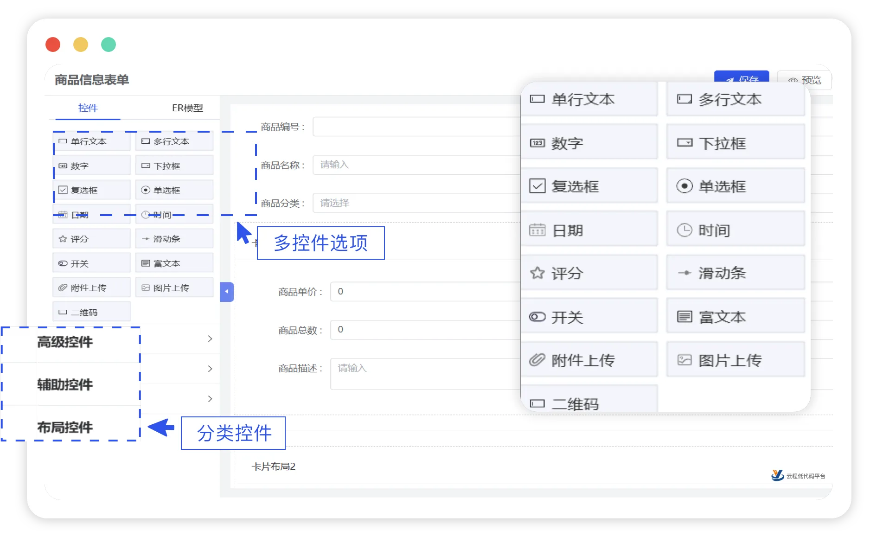Viewport: 870px width, 537px height.
Task: Click 滑动条 slider item in the enlarged panel
Action: pos(736,273)
